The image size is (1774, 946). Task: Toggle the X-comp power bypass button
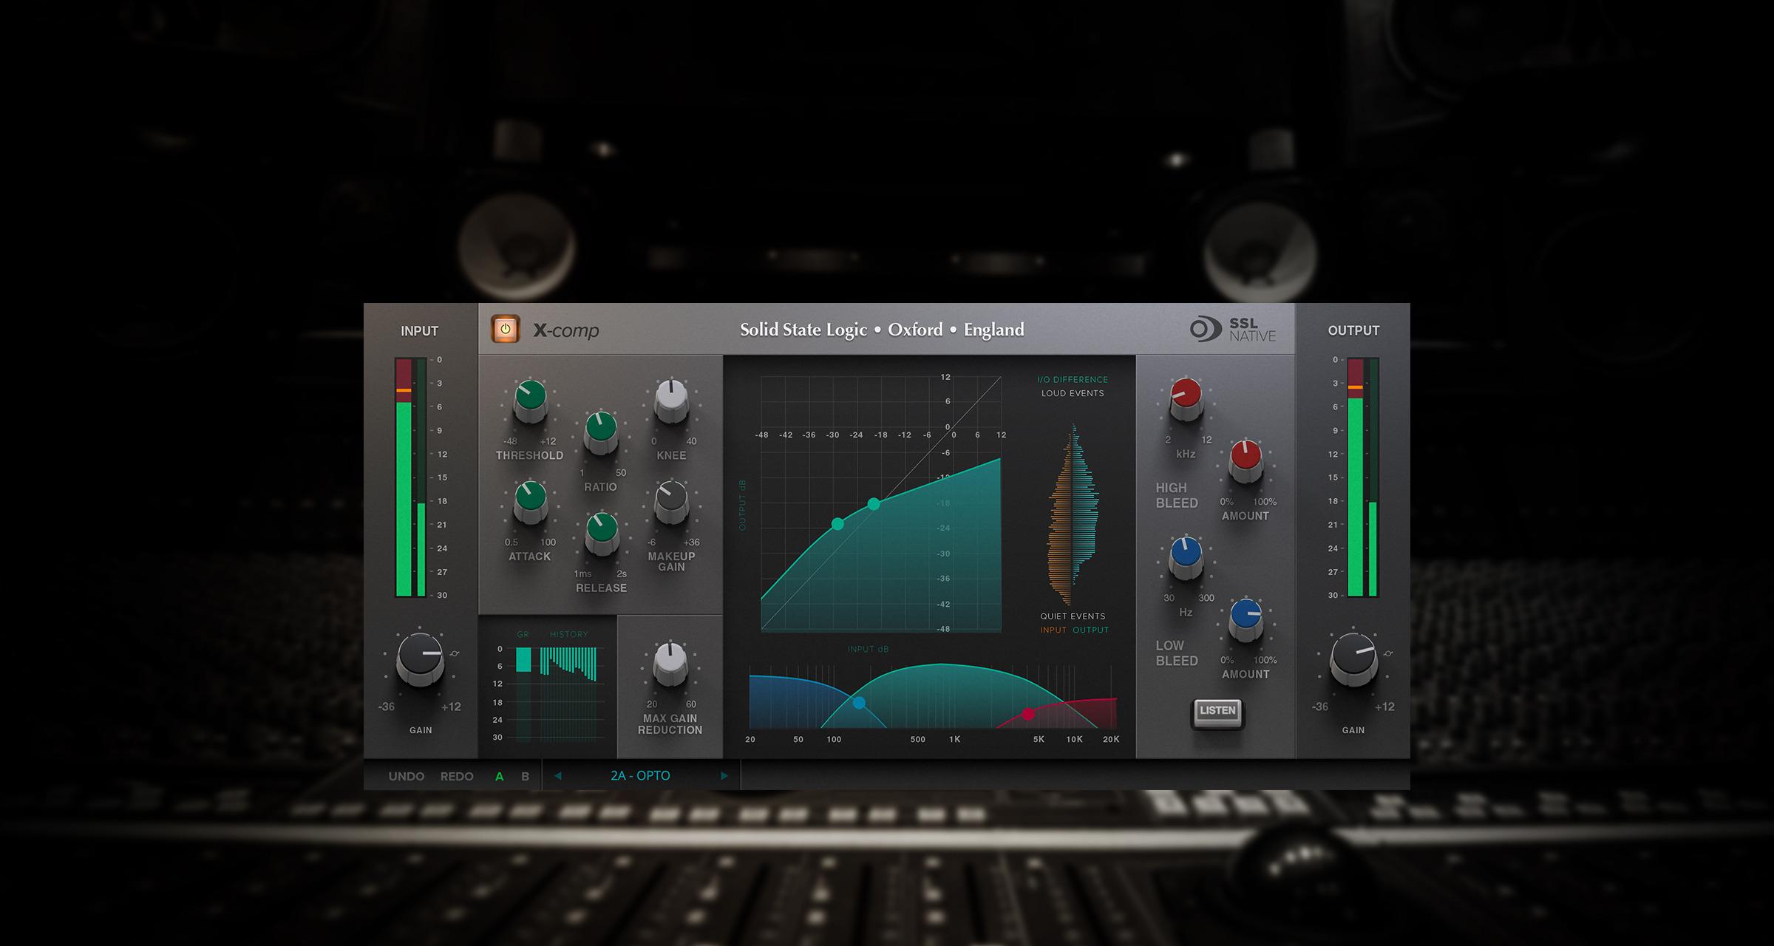pos(506,330)
